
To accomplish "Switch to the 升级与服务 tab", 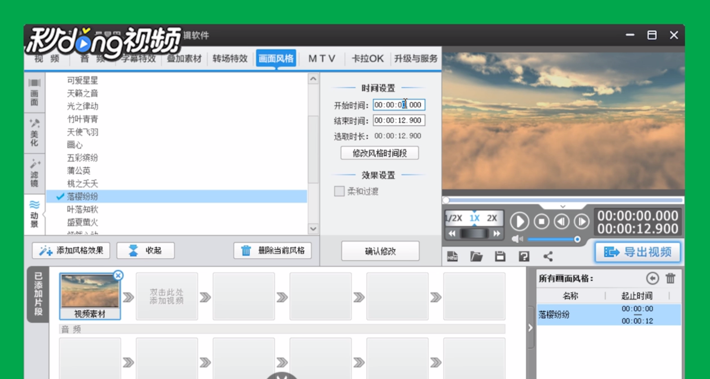I will pyautogui.click(x=416, y=59).
